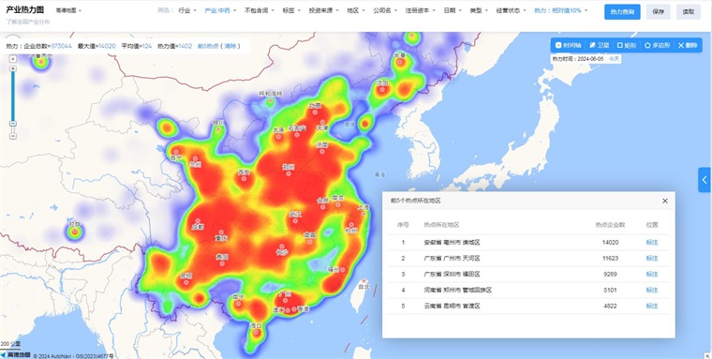Open the 热力:相对值10% dropdown
712x359 pixels.
pyautogui.click(x=560, y=10)
